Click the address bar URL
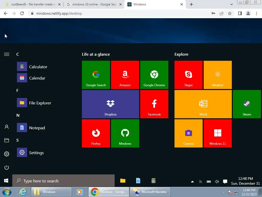Viewport: 262px width, 197px height. tap(59, 13)
